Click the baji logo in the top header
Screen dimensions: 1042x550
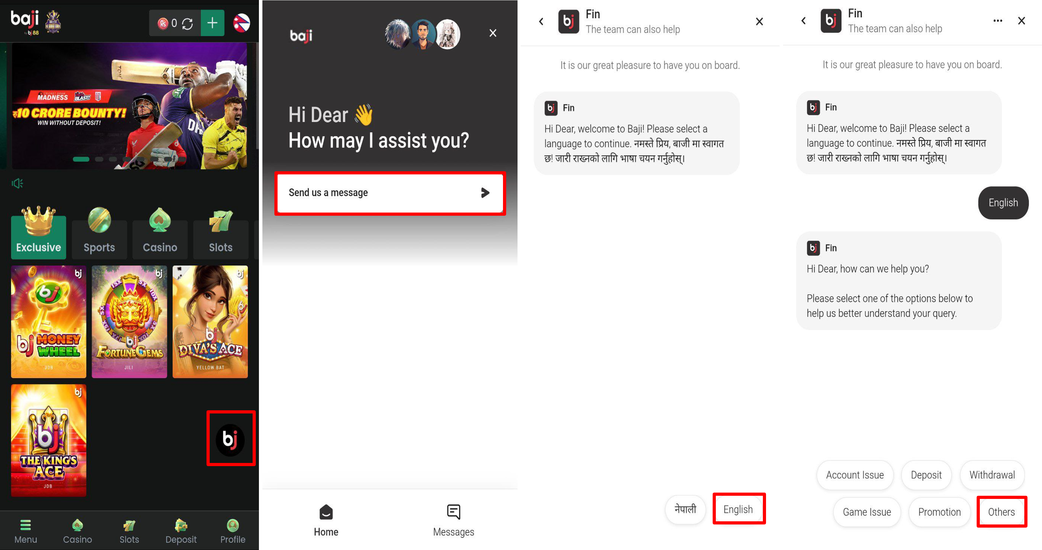25,22
